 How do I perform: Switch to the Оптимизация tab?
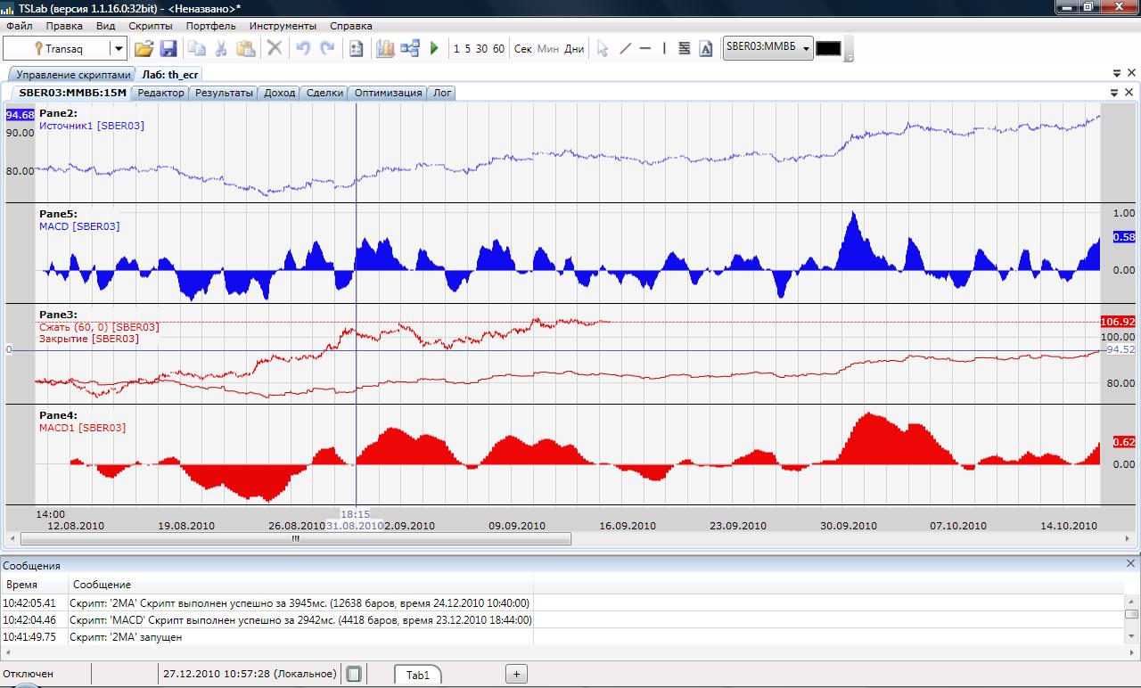coord(388,93)
